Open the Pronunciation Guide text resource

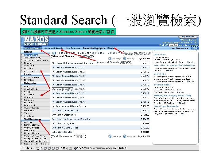[x=33, y=125]
